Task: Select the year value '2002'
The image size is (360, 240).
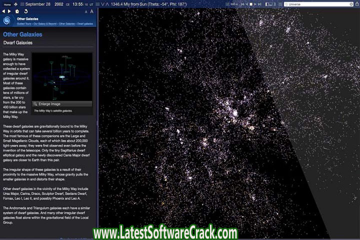Action: pyautogui.click(x=59, y=4)
